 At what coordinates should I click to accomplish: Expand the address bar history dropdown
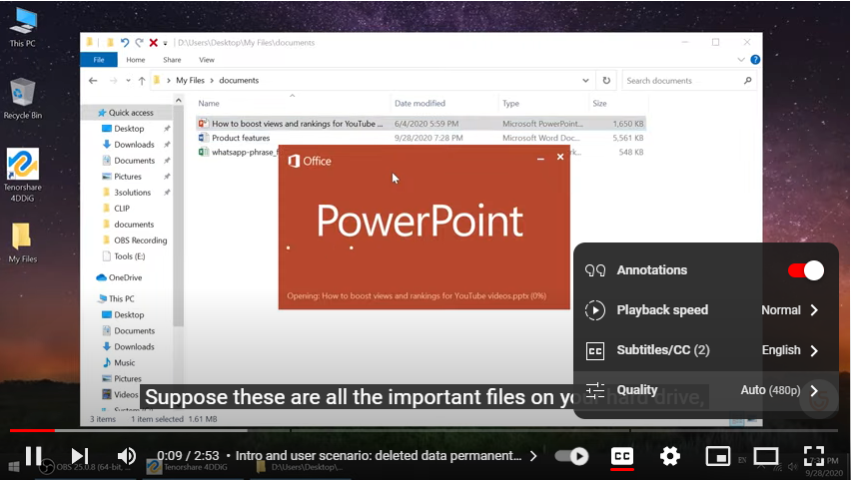[585, 81]
